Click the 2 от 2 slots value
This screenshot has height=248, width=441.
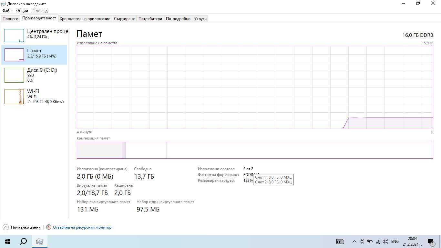pyautogui.click(x=248, y=169)
